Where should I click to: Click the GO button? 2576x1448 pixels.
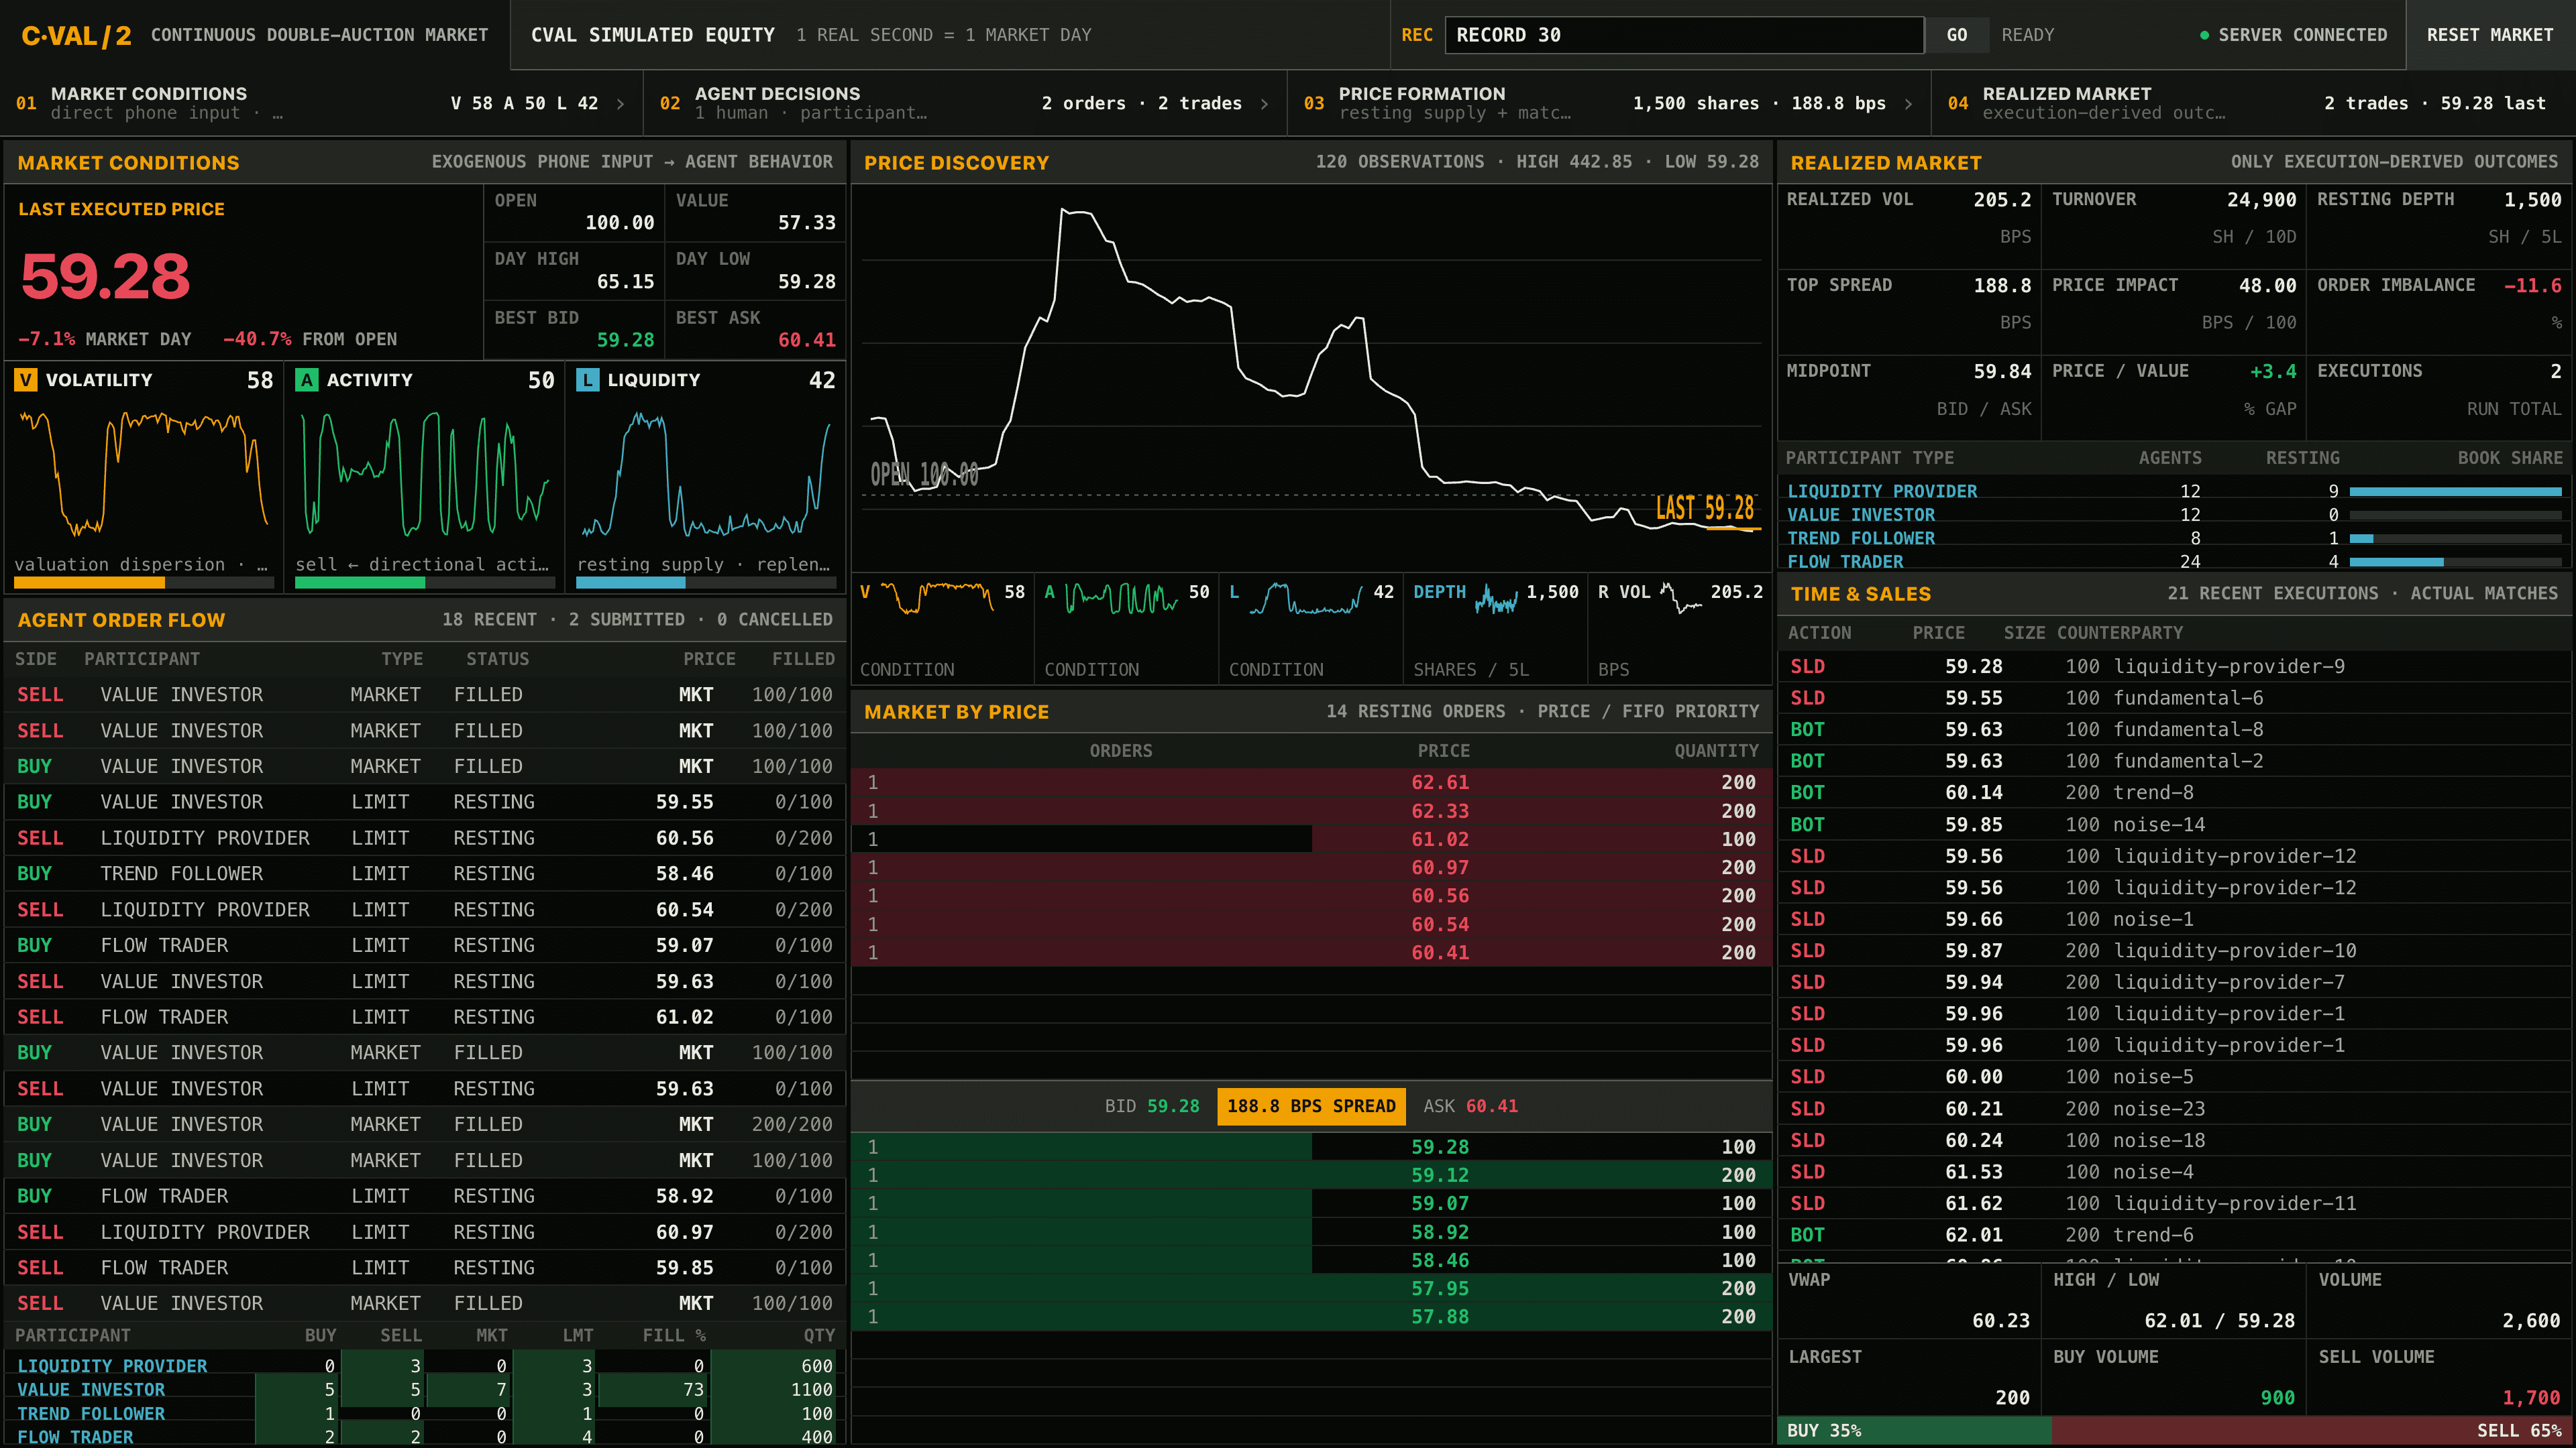[1957, 35]
